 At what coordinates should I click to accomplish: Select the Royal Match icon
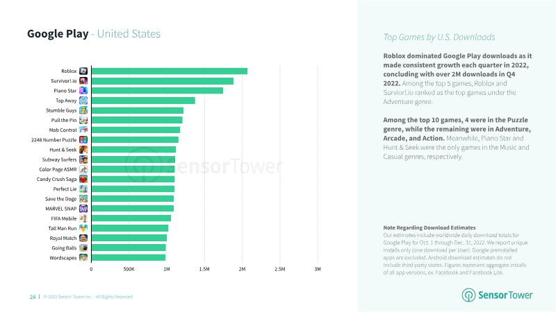(83, 238)
